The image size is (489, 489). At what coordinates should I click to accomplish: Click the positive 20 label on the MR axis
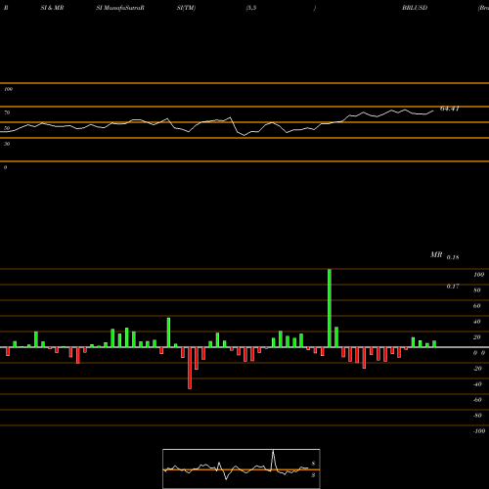pos(477,337)
